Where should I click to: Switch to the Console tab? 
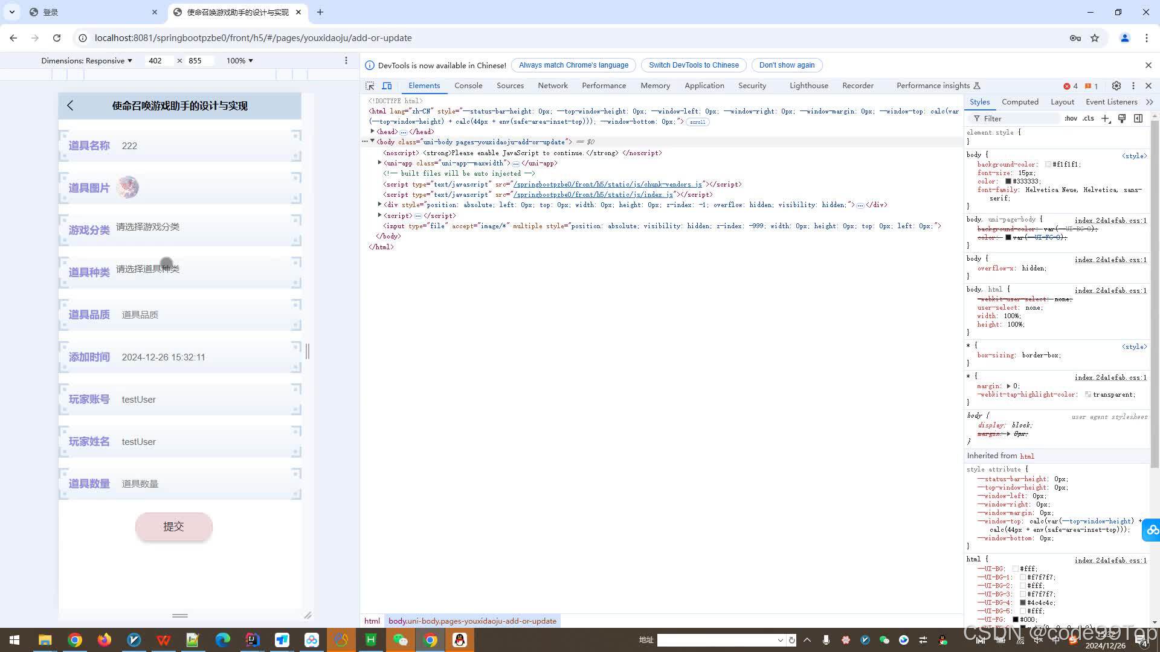click(468, 86)
